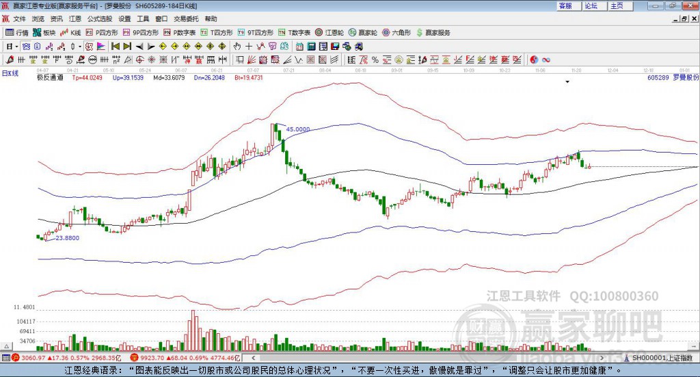Select the hand pan tool
This screenshot has width=700, height=377.
click(x=237, y=47)
